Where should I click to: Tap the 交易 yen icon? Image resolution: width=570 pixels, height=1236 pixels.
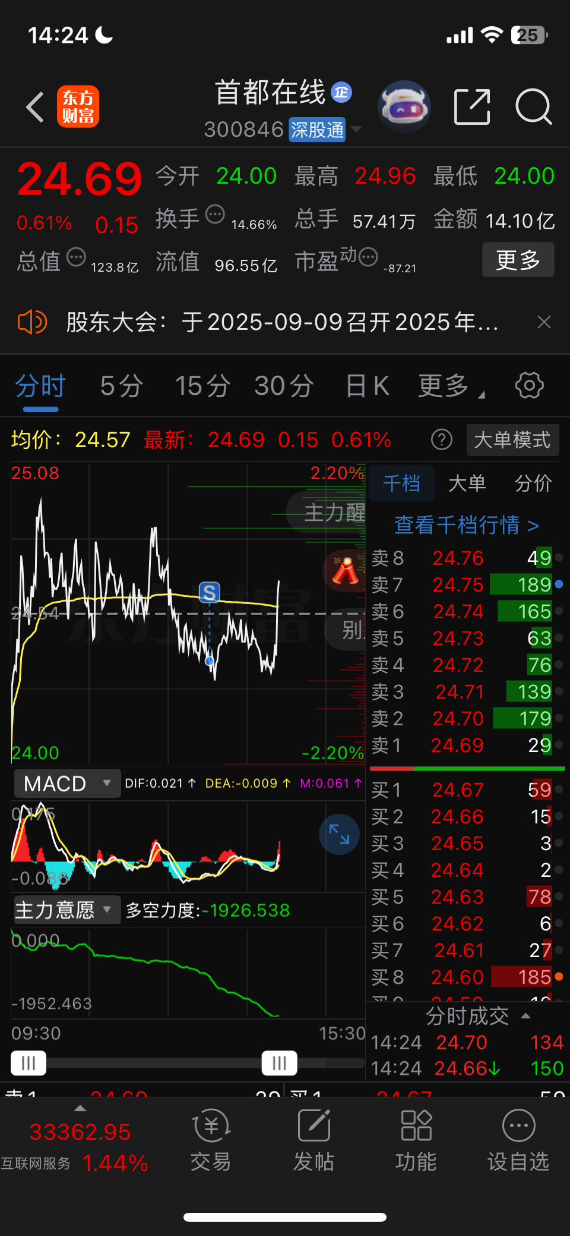pyautogui.click(x=211, y=1125)
